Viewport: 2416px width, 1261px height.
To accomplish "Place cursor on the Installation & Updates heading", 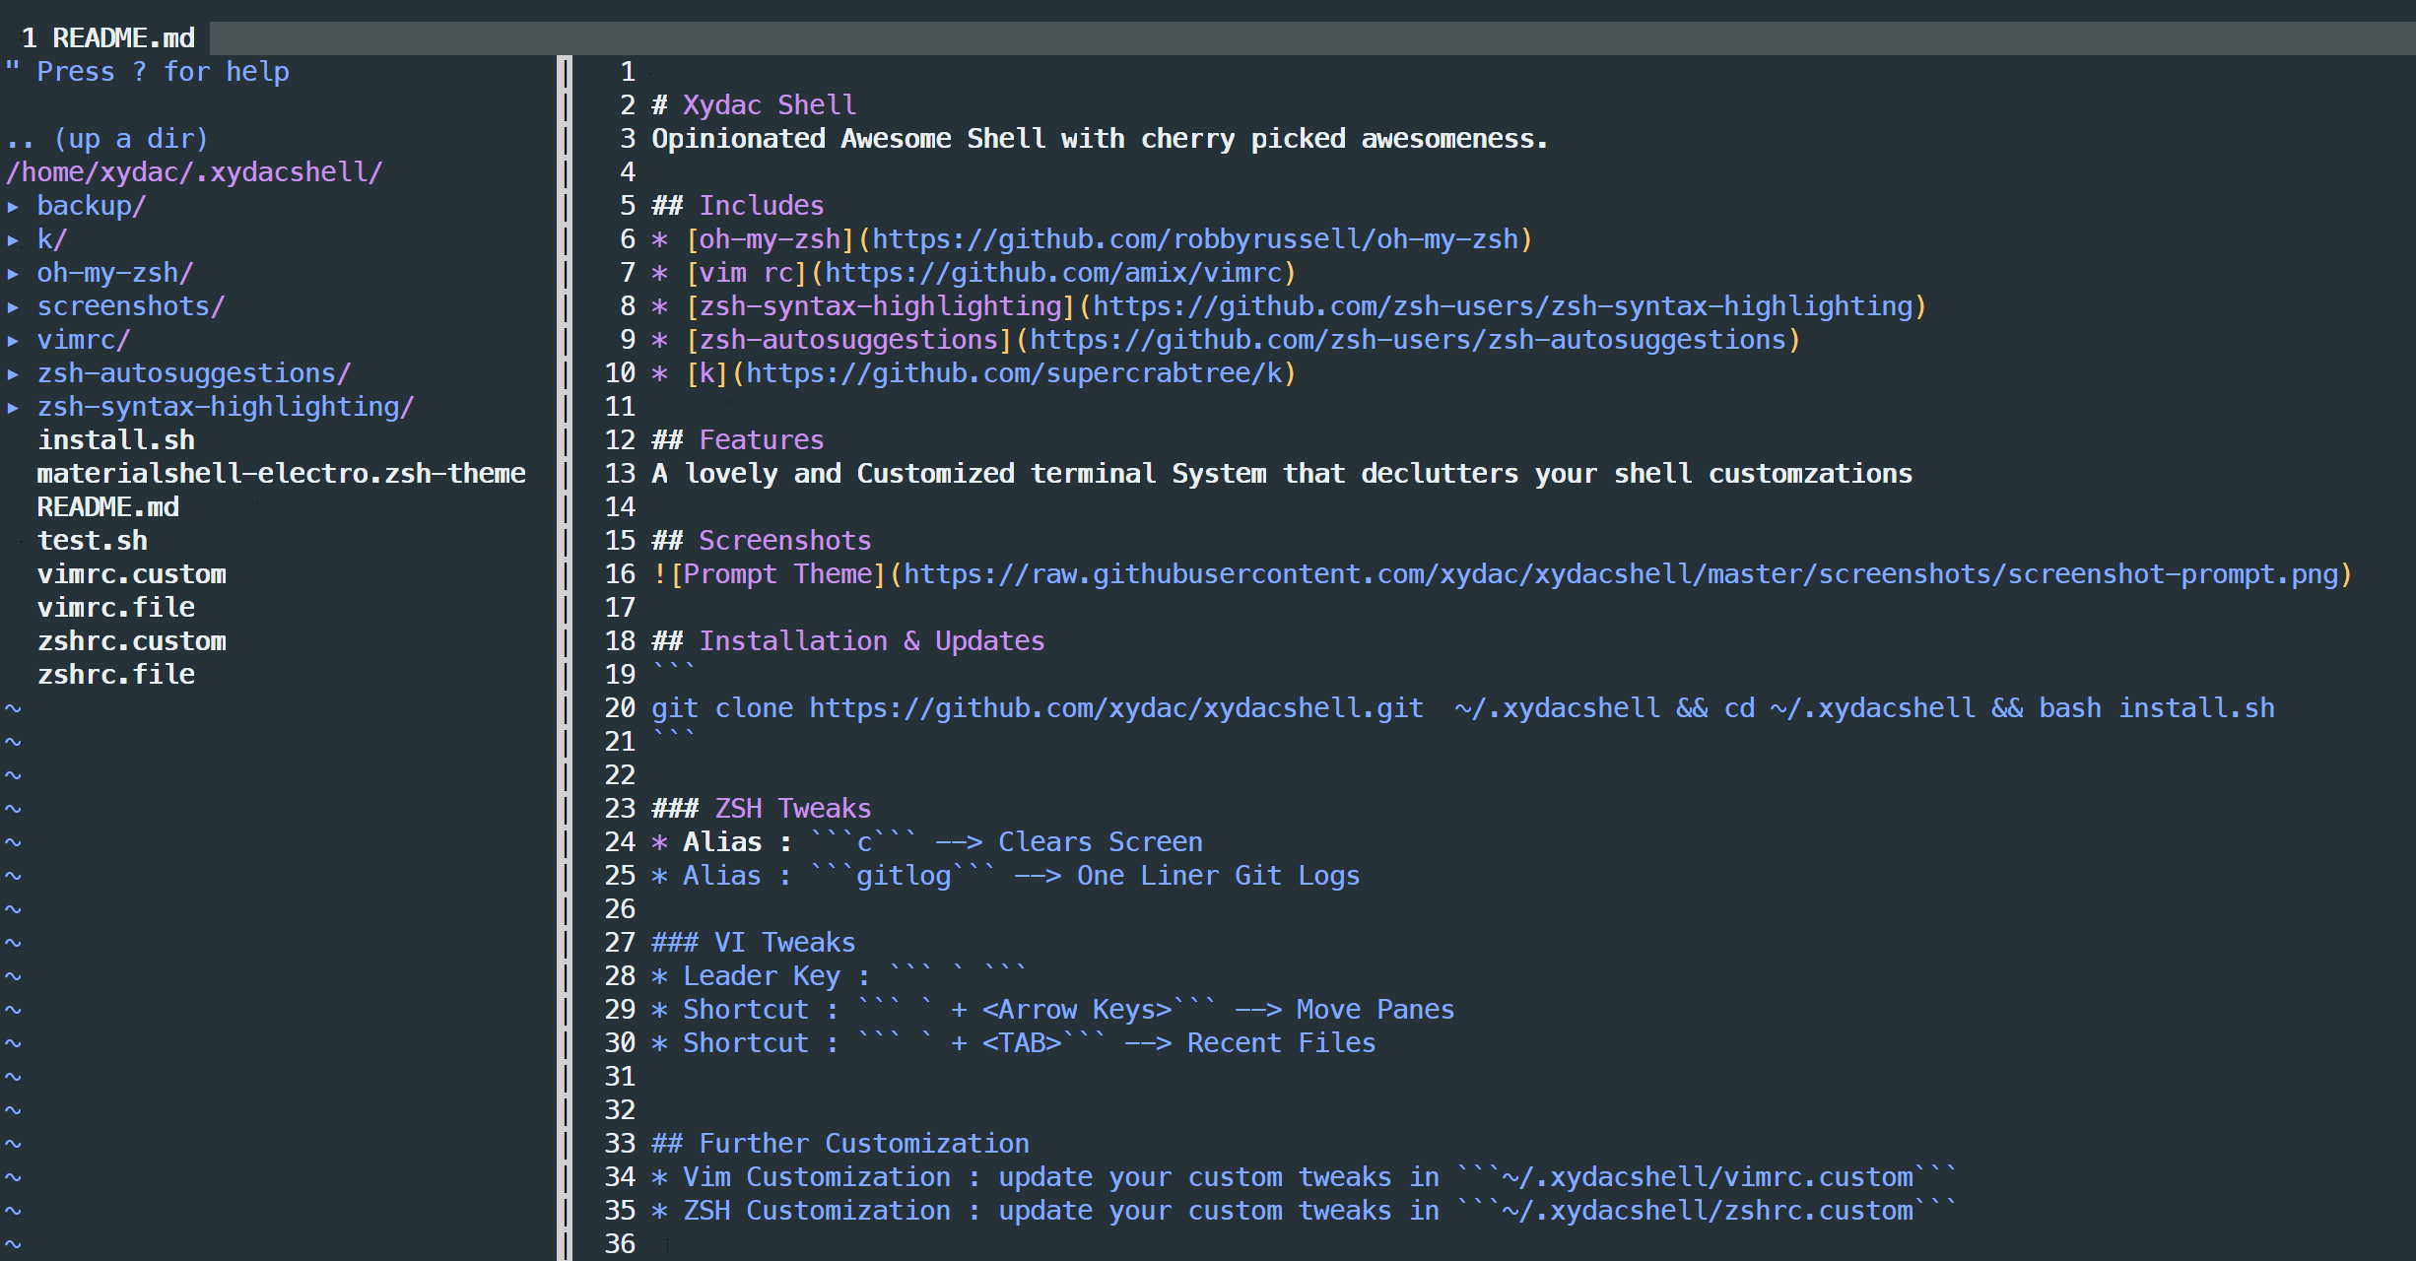I will point(871,641).
